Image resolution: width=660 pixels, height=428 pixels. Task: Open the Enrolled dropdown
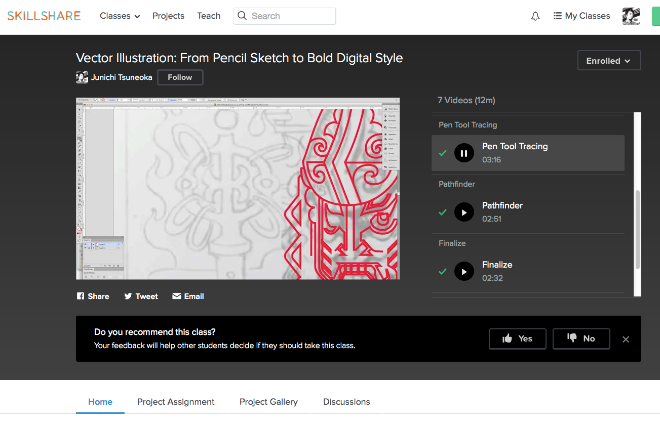click(609, 61)
